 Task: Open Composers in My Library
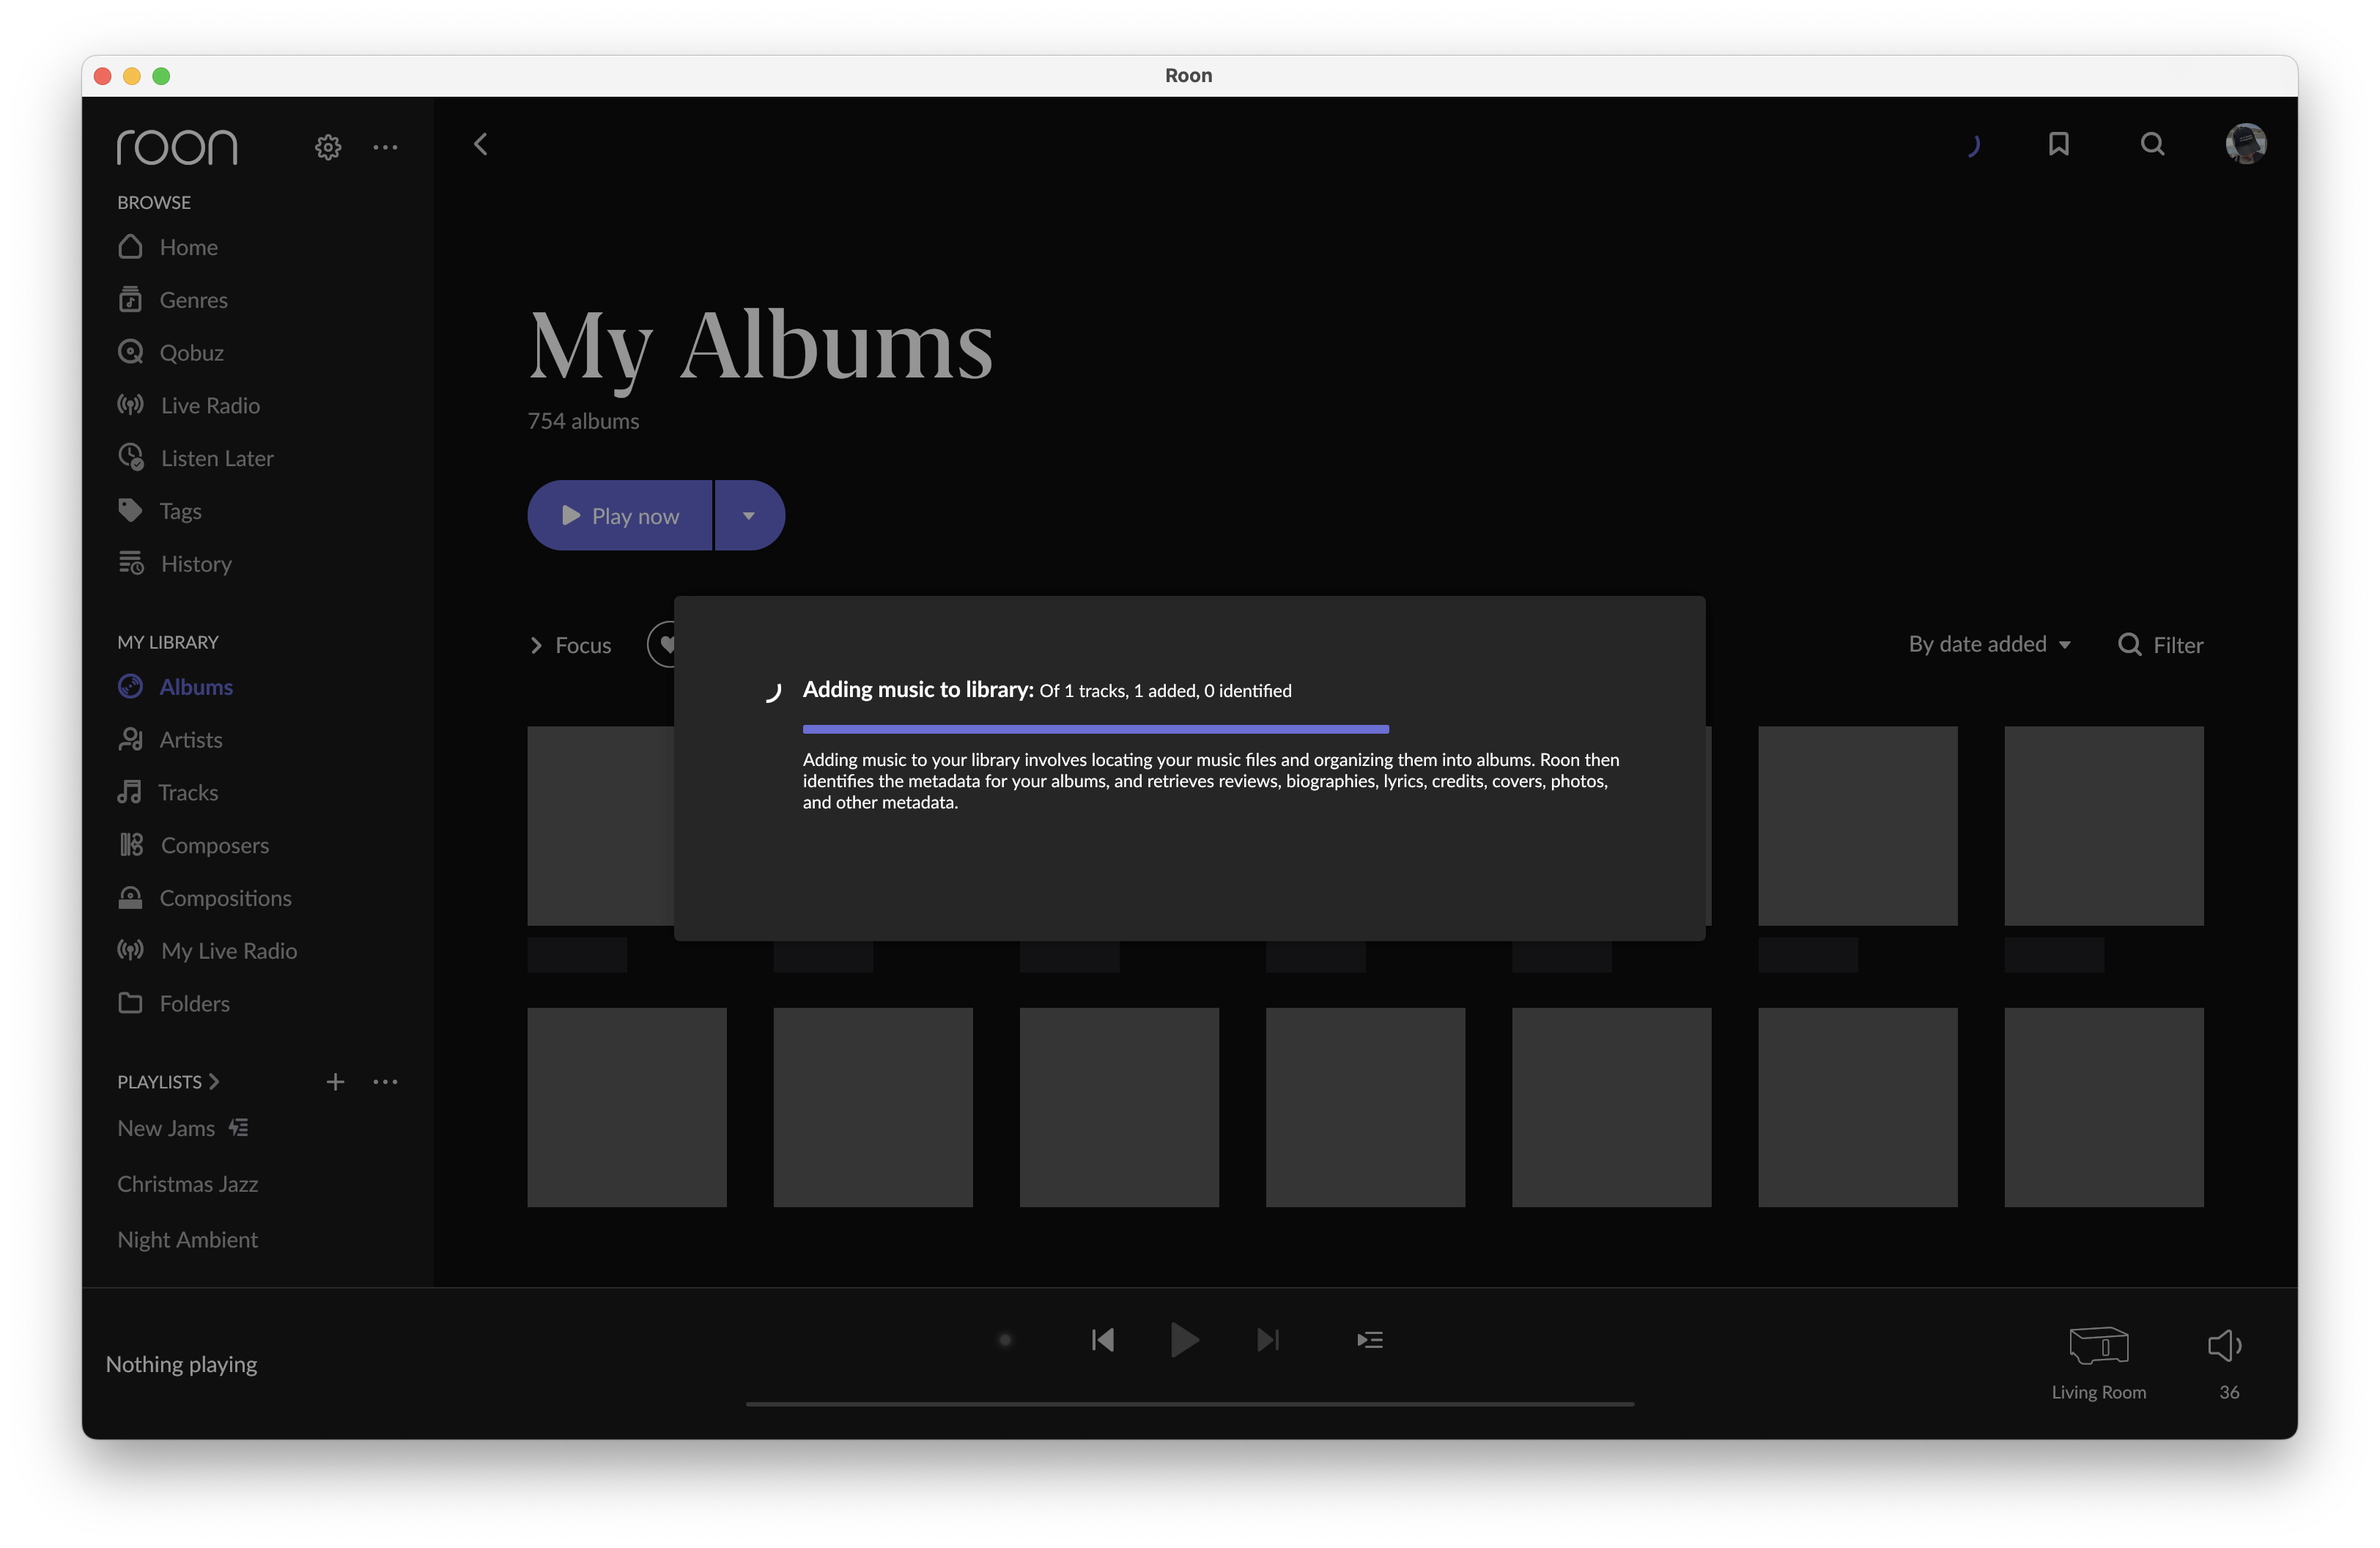[x=194, y=846]
